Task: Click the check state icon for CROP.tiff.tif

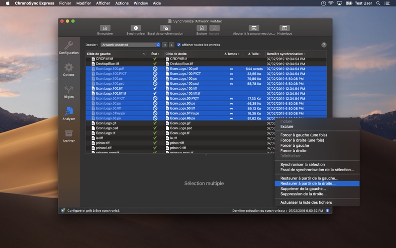Action: (x=155, y=59)
